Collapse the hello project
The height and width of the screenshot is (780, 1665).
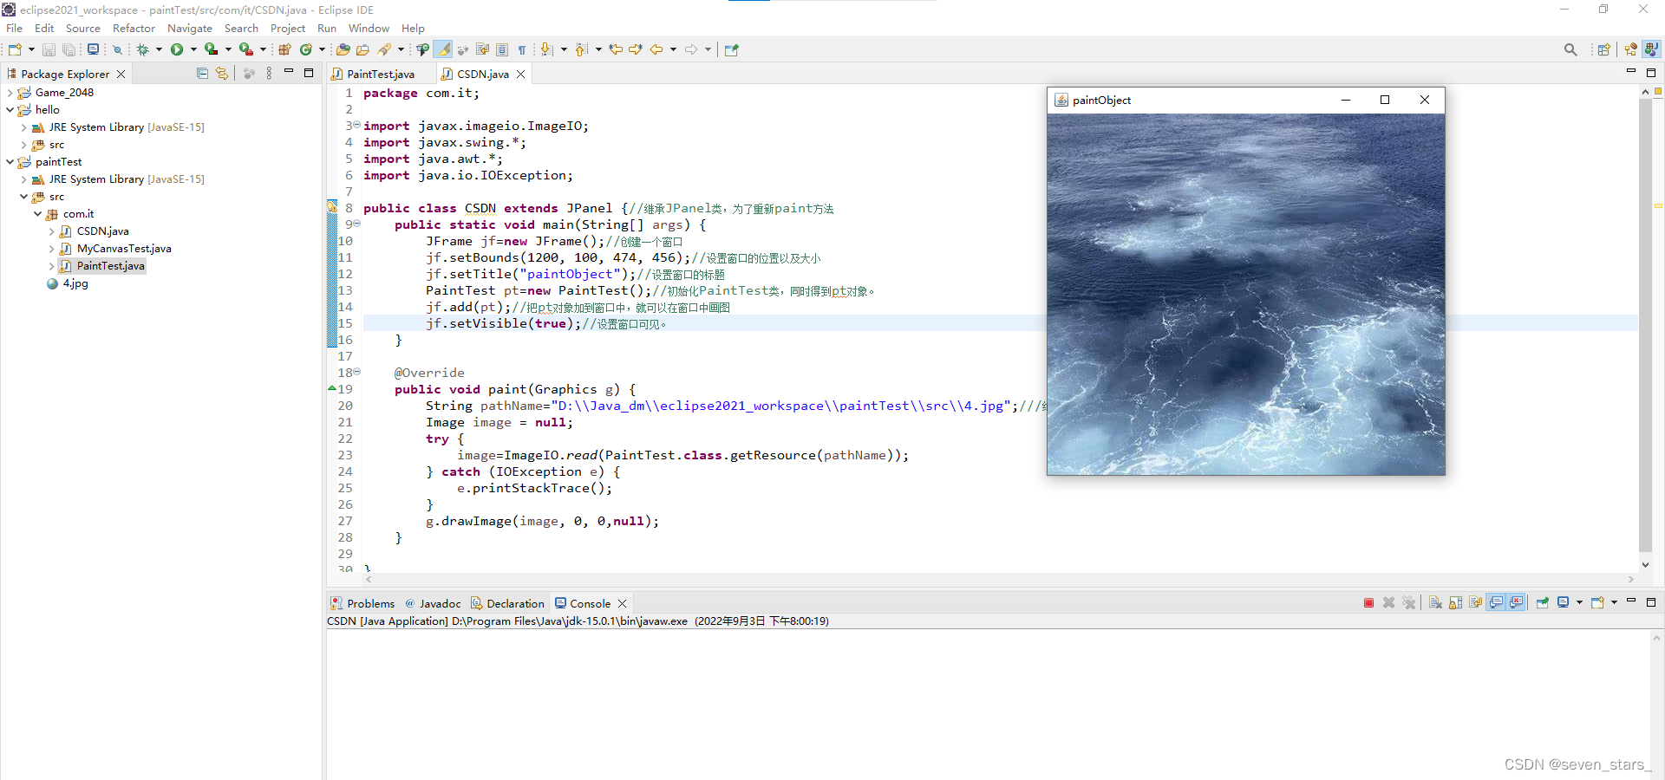pos(10,110)
